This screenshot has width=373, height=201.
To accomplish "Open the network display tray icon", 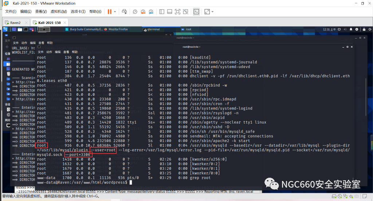I will [339, 29].
